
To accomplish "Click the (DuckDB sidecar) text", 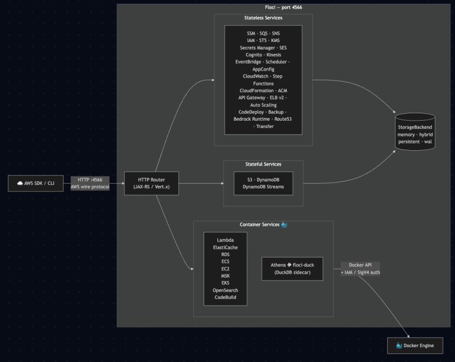I will pyautogui.click(x=292, y=272).
